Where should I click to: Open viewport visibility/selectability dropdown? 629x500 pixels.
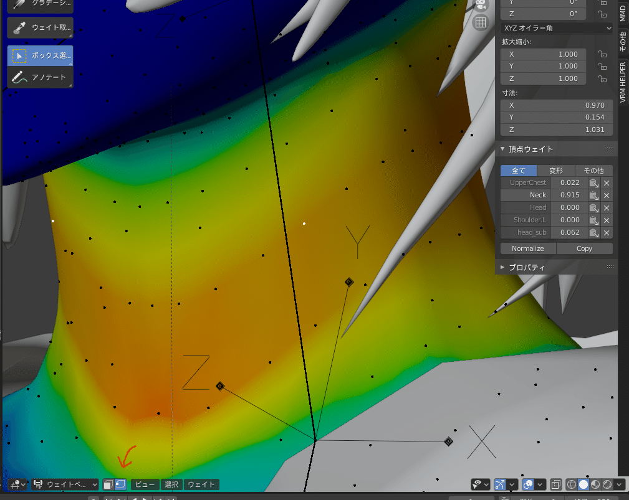pos(480,485)
